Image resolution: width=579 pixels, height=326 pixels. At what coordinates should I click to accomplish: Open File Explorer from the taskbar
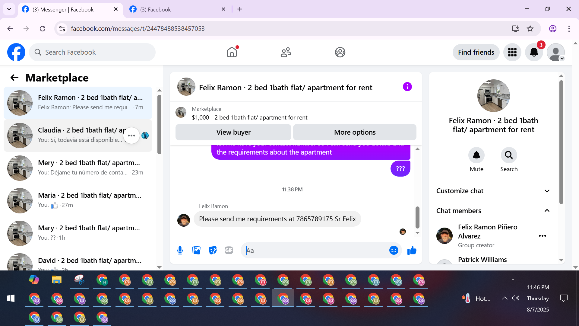(57, 280)
